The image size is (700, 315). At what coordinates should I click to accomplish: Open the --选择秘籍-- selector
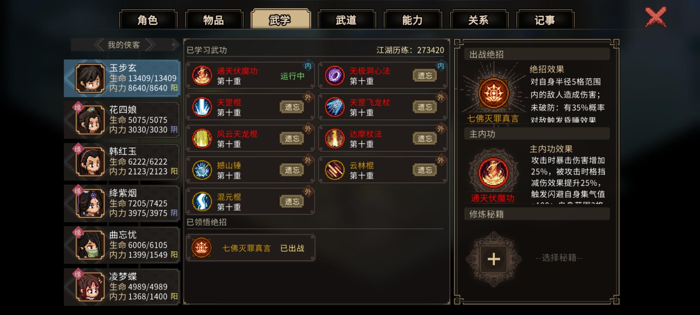(559, 258)
